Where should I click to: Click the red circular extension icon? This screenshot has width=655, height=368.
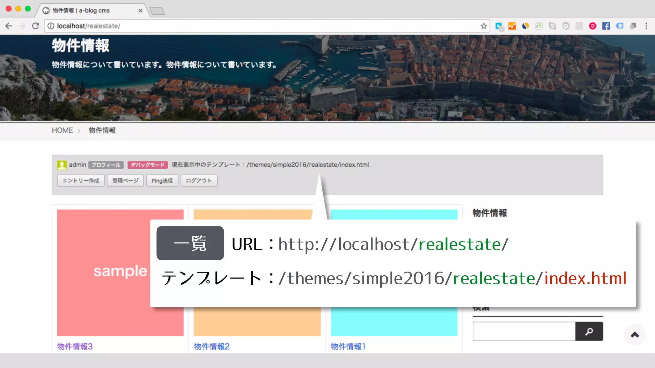(x=593, y=26)
